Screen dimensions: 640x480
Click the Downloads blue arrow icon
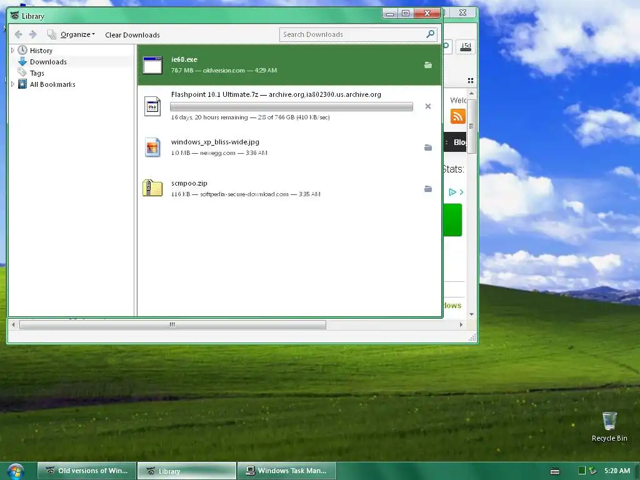[22, 62]
